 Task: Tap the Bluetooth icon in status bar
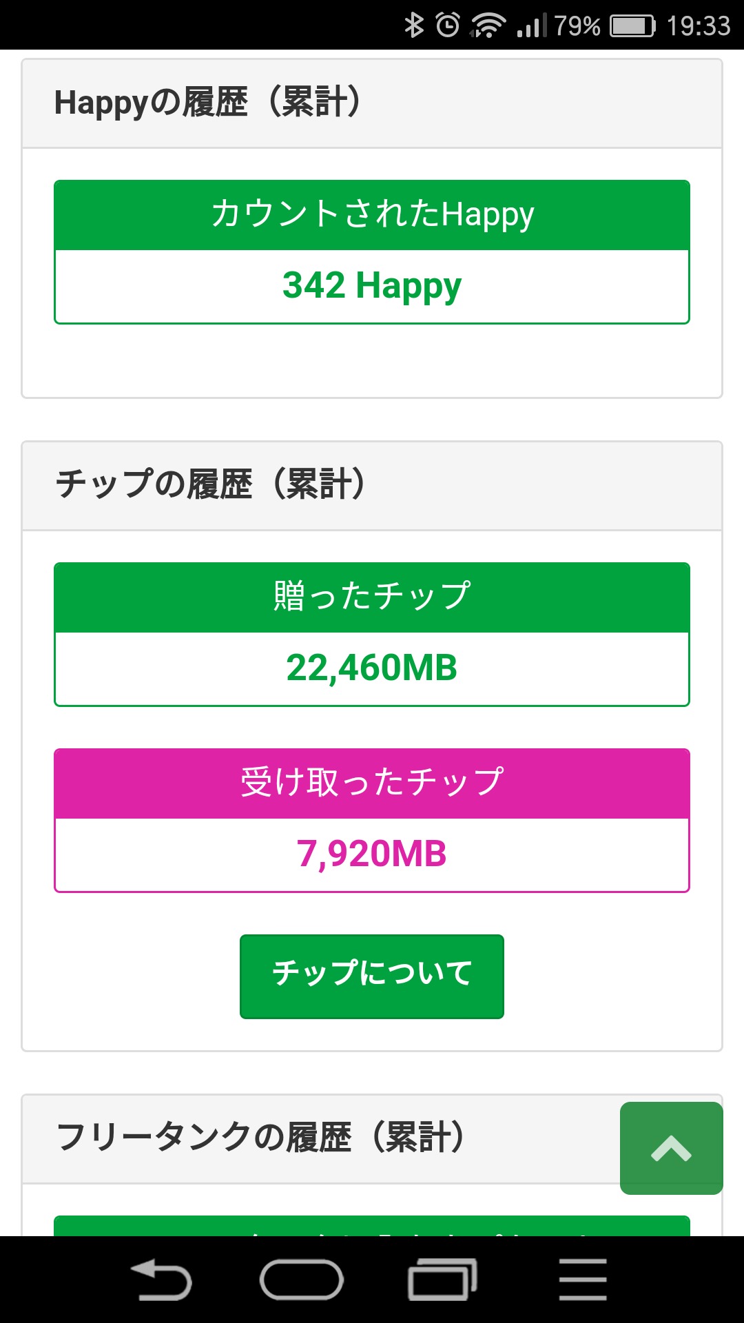[x=413, y=25]
